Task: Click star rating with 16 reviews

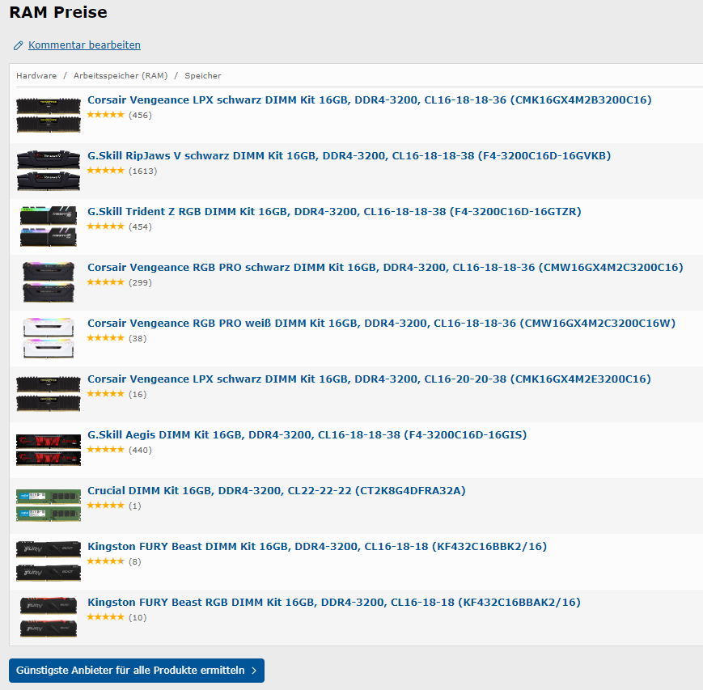Action: click(105, 394)
